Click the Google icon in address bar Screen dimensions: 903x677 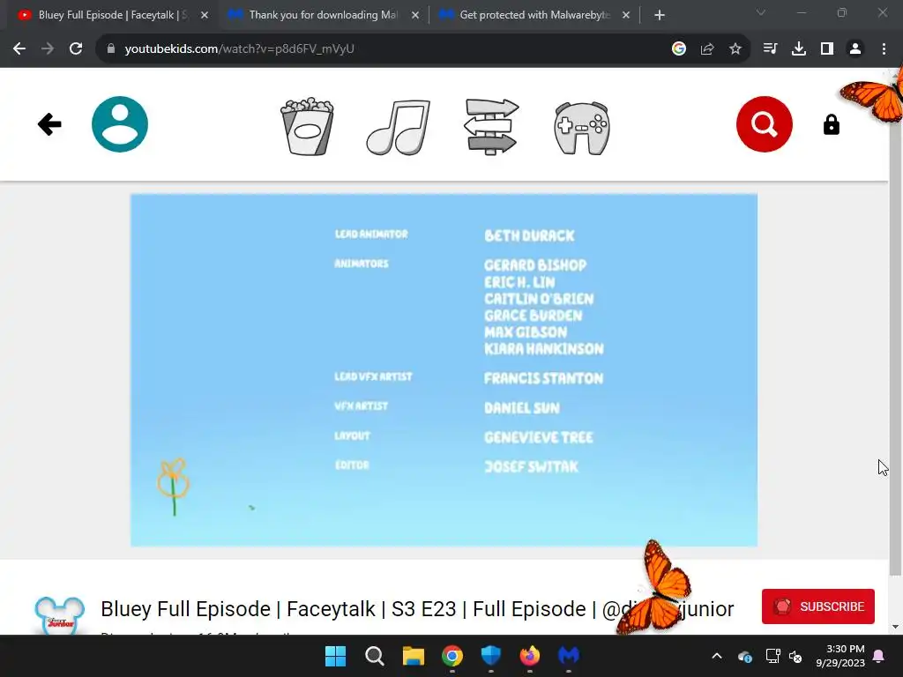[679, 49]
